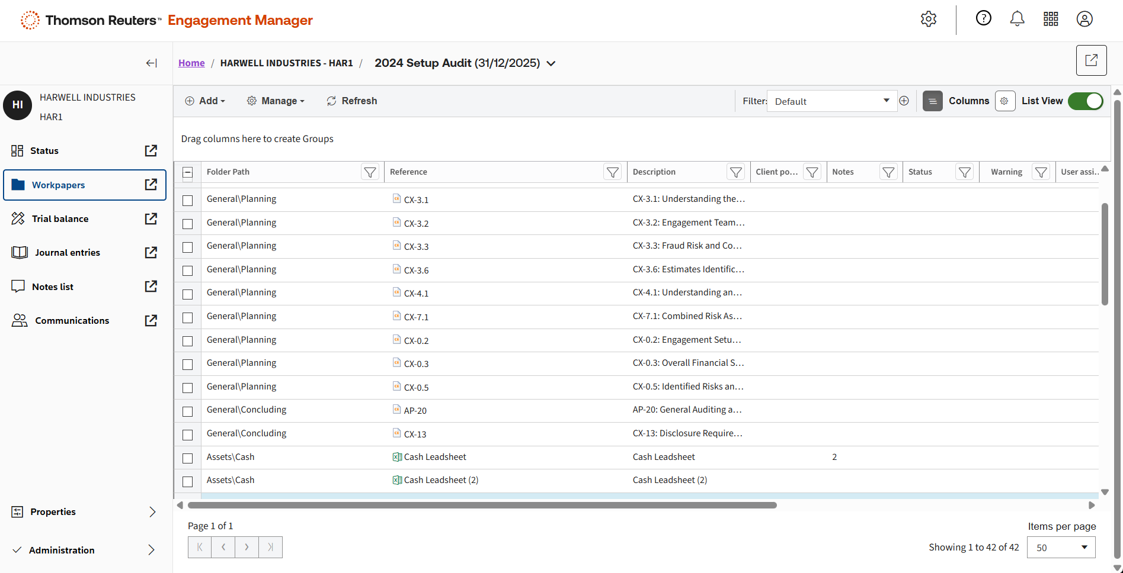Check the box for the CX-3.1 row
1123x573 pixels.
coord(188,201)
